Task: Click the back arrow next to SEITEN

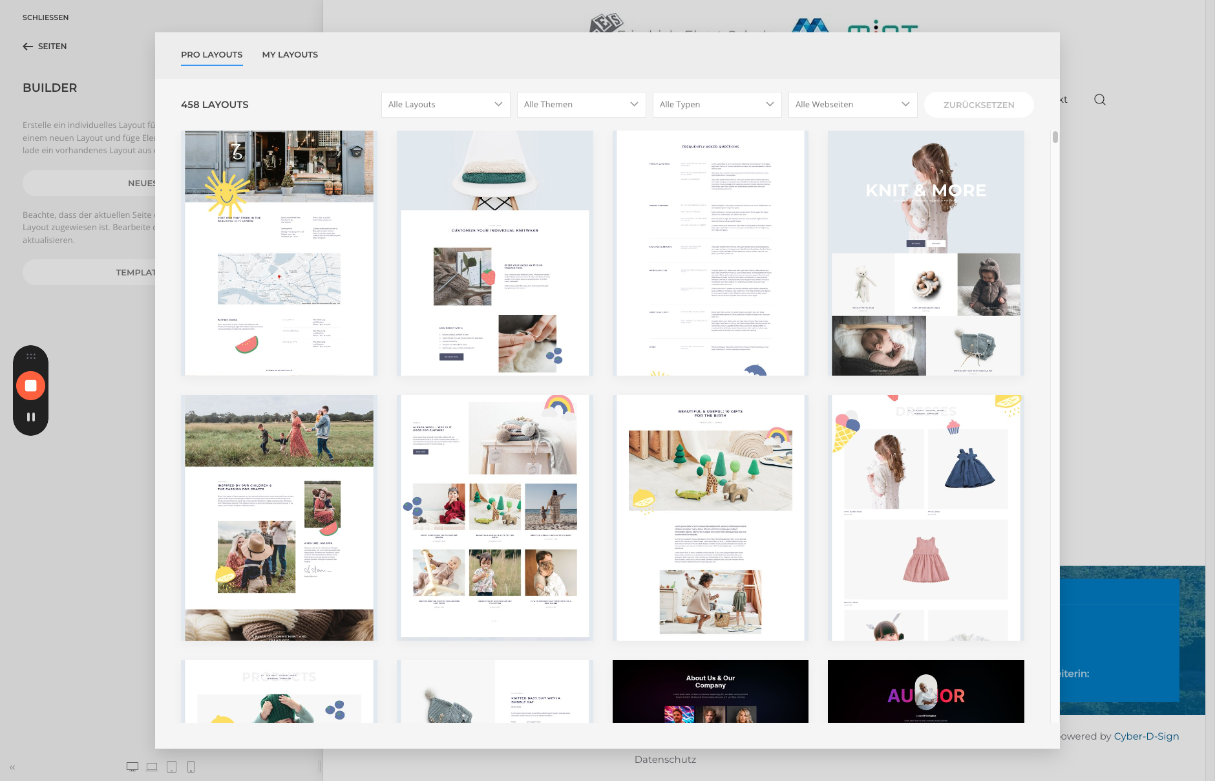Action: [28, 47]
